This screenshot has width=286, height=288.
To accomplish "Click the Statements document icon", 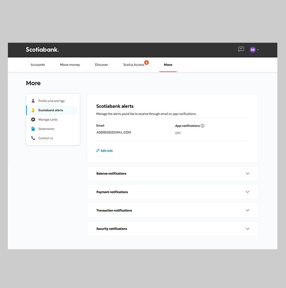I will (x=33, y=129).
